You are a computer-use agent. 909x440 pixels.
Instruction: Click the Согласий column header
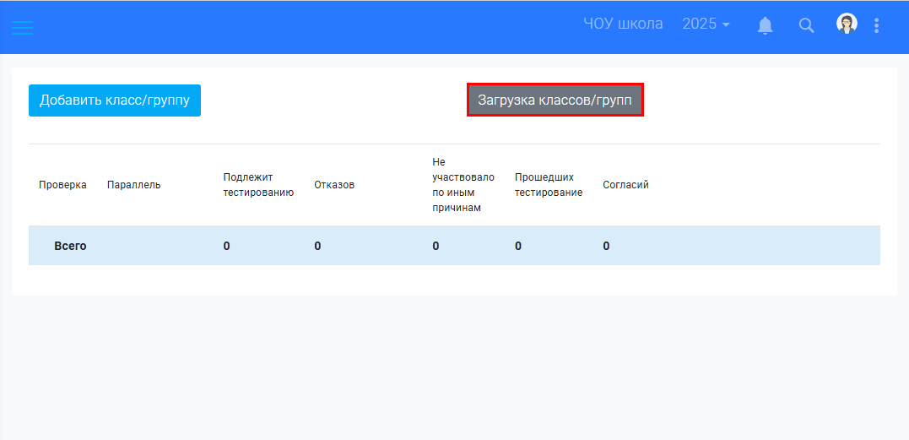point(625,185)
